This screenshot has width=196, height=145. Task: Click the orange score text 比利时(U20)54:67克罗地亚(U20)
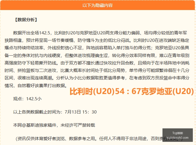tap(132, 91)
